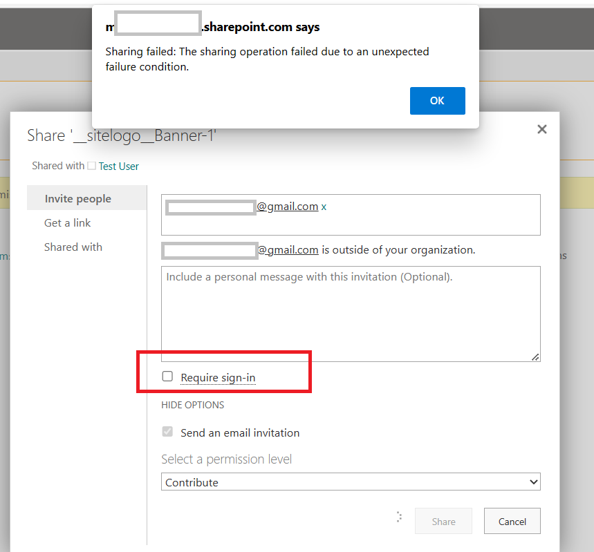
Task: Click the Share button
Action: coord(443,521)
